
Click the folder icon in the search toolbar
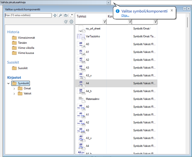(66, 15)
